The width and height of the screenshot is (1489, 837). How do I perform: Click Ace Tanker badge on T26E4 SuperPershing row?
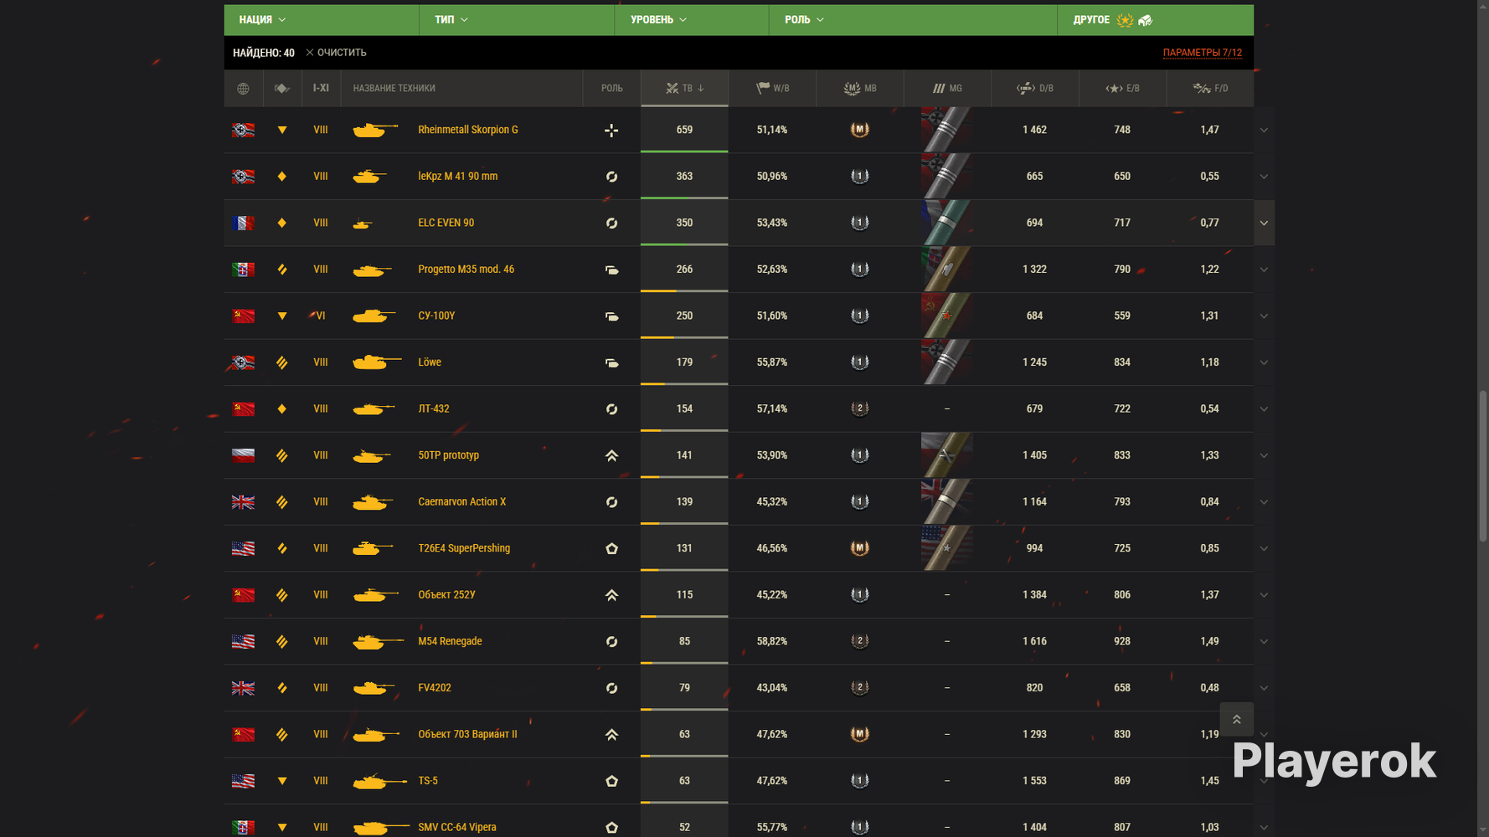pos(860,548)
